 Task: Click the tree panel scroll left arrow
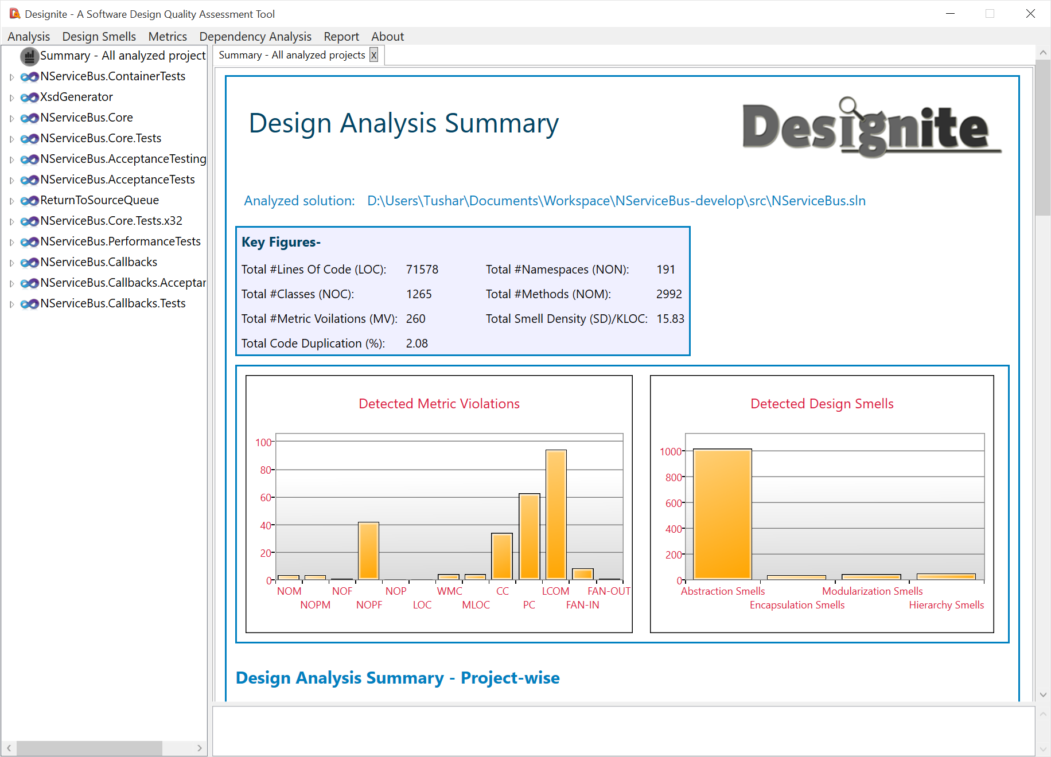[9, 748]
